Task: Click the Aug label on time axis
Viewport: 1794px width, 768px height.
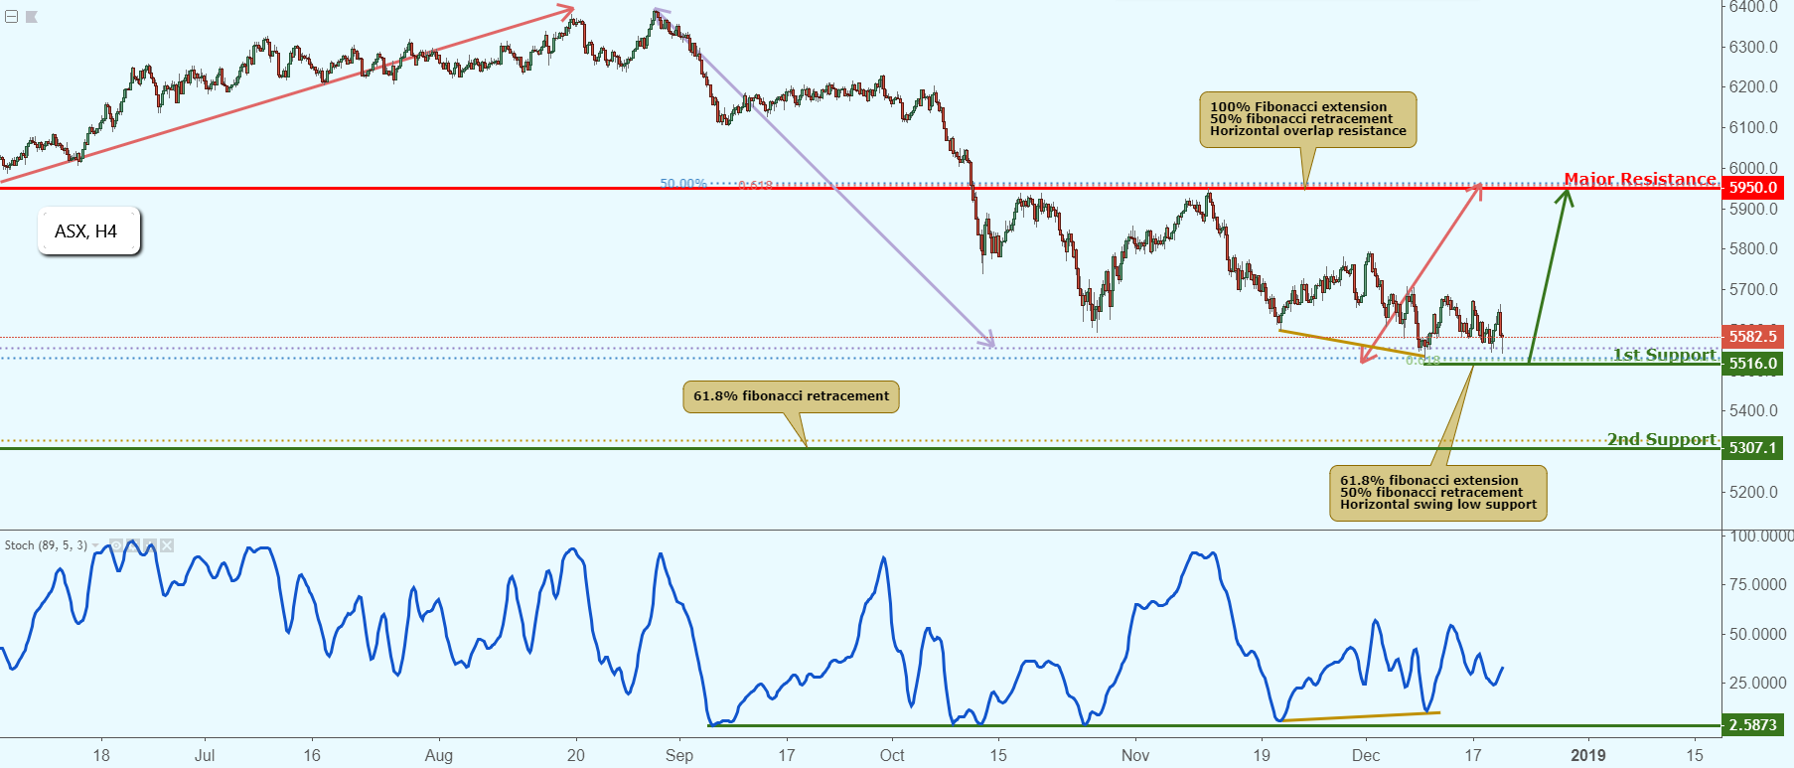Action: click(x=439, y=755)
